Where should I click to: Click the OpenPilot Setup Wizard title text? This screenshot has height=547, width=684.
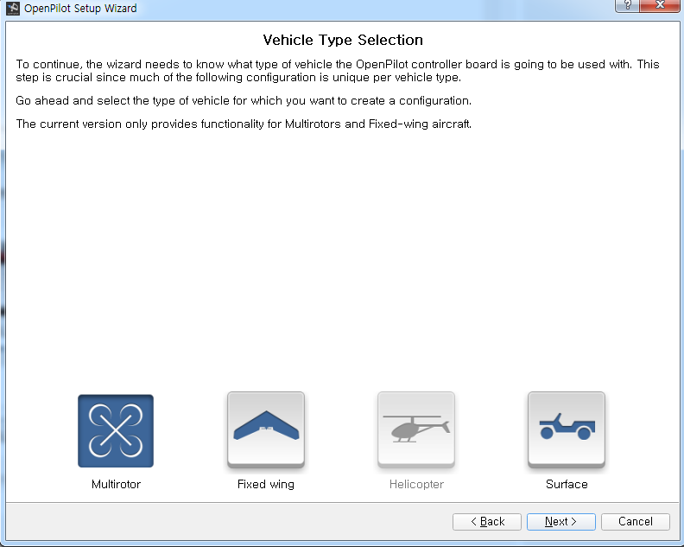(80, 9)
